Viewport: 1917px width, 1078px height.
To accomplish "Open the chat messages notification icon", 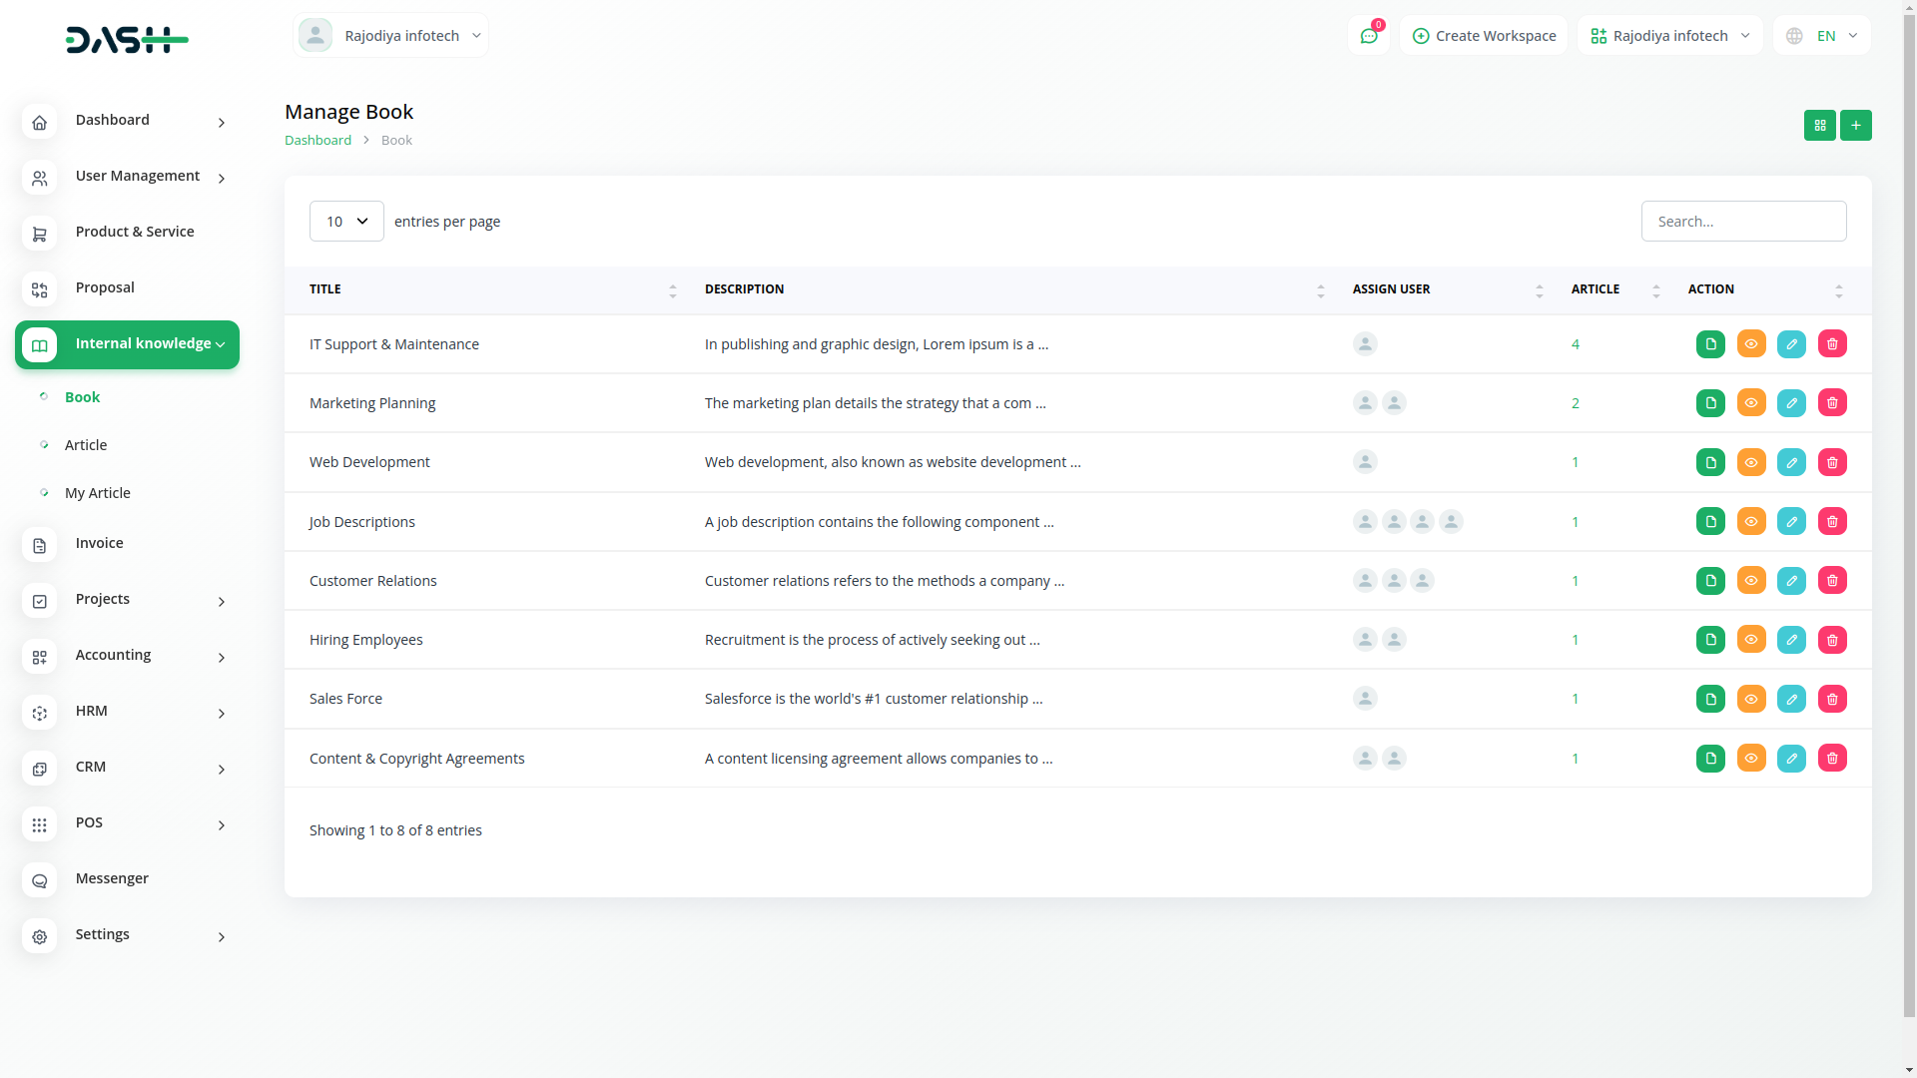I will point(1368,36).
